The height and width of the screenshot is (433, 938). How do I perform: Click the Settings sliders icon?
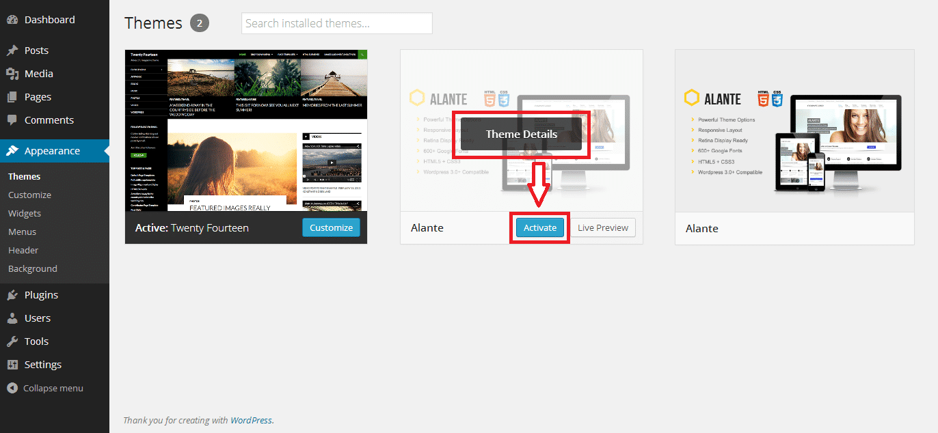point(12,365)
